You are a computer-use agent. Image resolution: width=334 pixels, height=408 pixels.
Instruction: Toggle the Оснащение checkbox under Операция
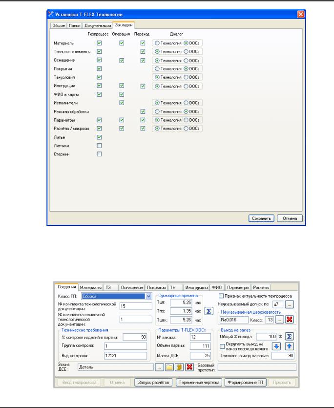coord(122,61)
